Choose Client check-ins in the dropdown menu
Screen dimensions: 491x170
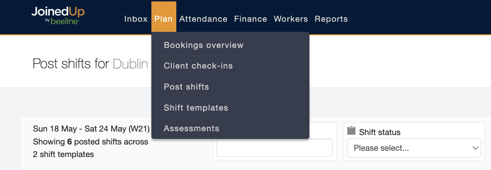point(198,66)
